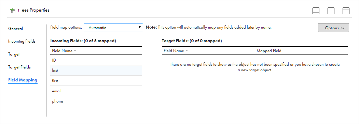Open the Field map options dropdown
The height and width of the screenshot is (124, 359).
pyautogui.click(x=113, y=27)
